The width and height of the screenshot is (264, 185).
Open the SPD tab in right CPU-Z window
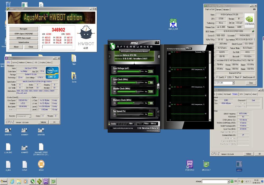pyautogui.click(x=241, y=94)
